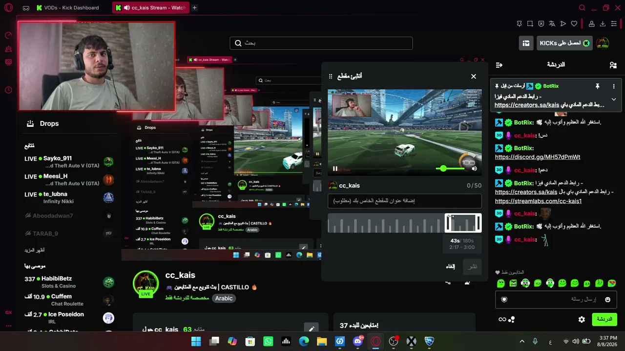Open Meesi_H live channel

[69, 180]
